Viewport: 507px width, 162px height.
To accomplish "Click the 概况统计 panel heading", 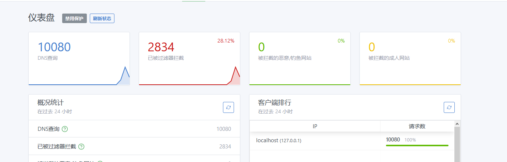I will (x=50, y=103).
